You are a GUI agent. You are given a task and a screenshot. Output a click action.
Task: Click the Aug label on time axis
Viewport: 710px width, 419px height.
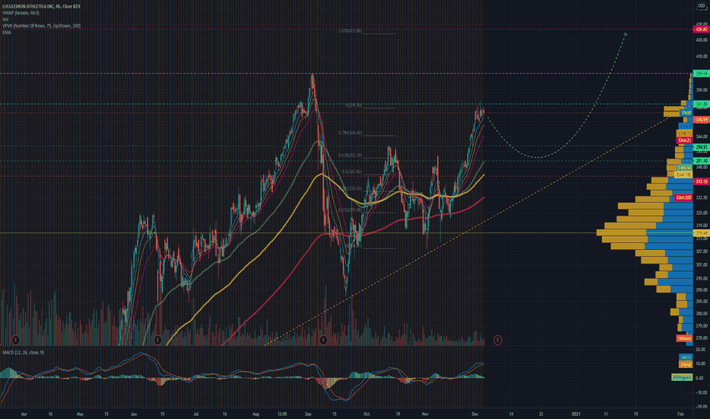point(256,414)
